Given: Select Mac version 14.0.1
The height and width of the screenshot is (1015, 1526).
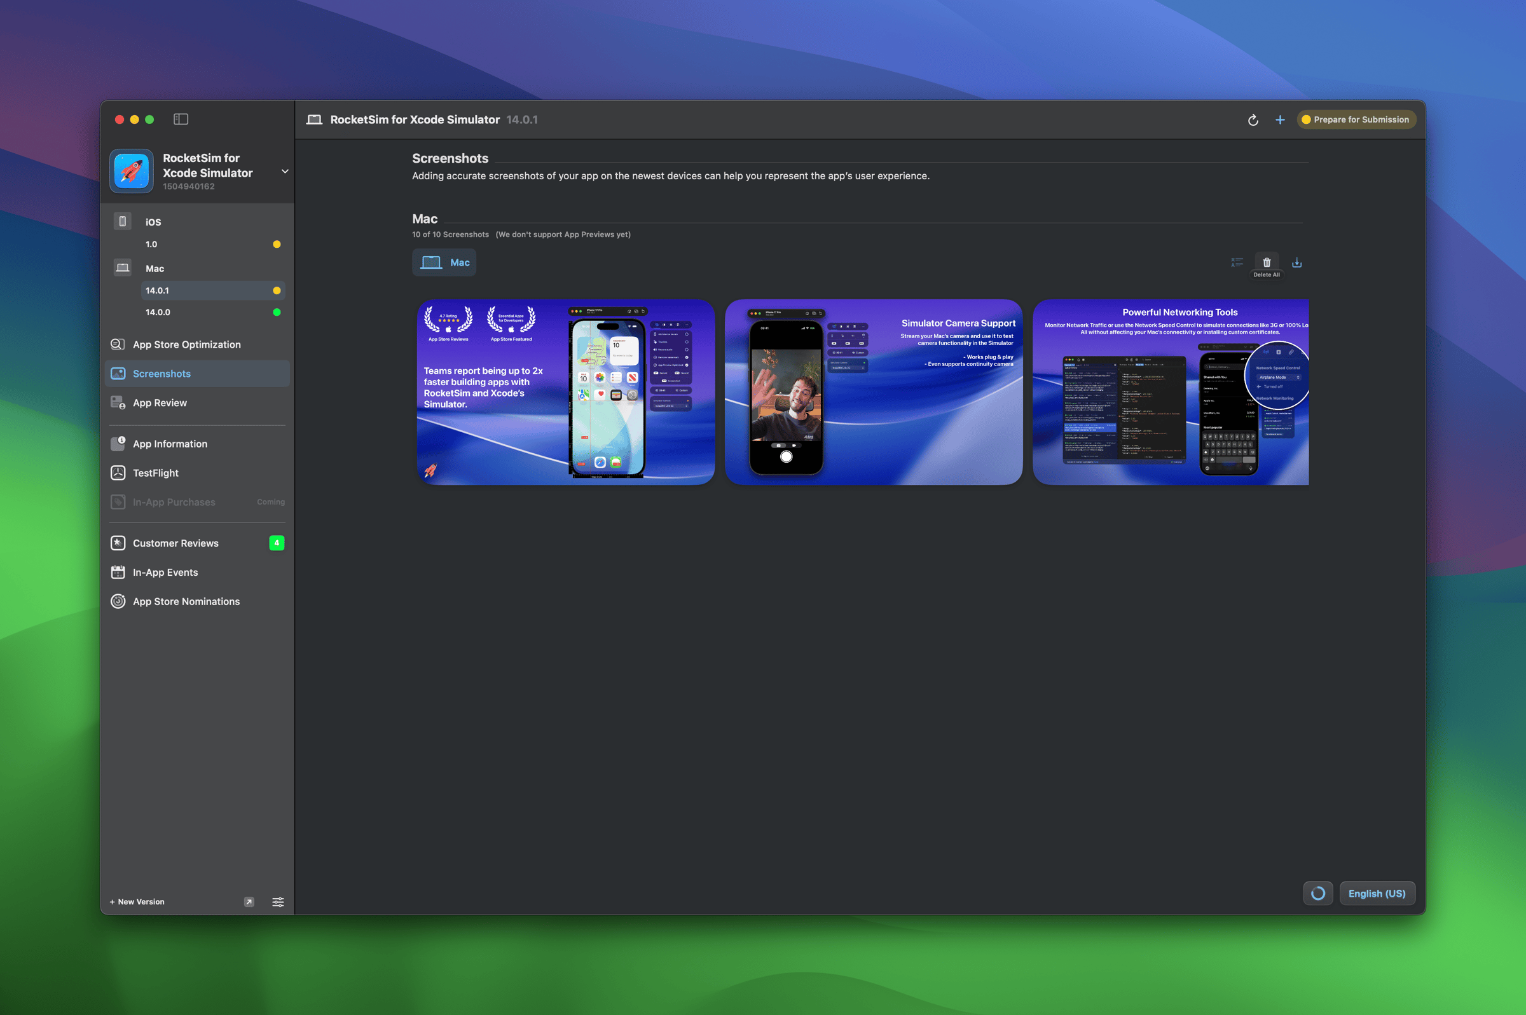Looking at the screenshot, I should click(x=213, y=290).
